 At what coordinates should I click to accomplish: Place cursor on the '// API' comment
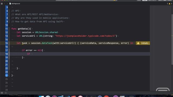pos(15,11)
